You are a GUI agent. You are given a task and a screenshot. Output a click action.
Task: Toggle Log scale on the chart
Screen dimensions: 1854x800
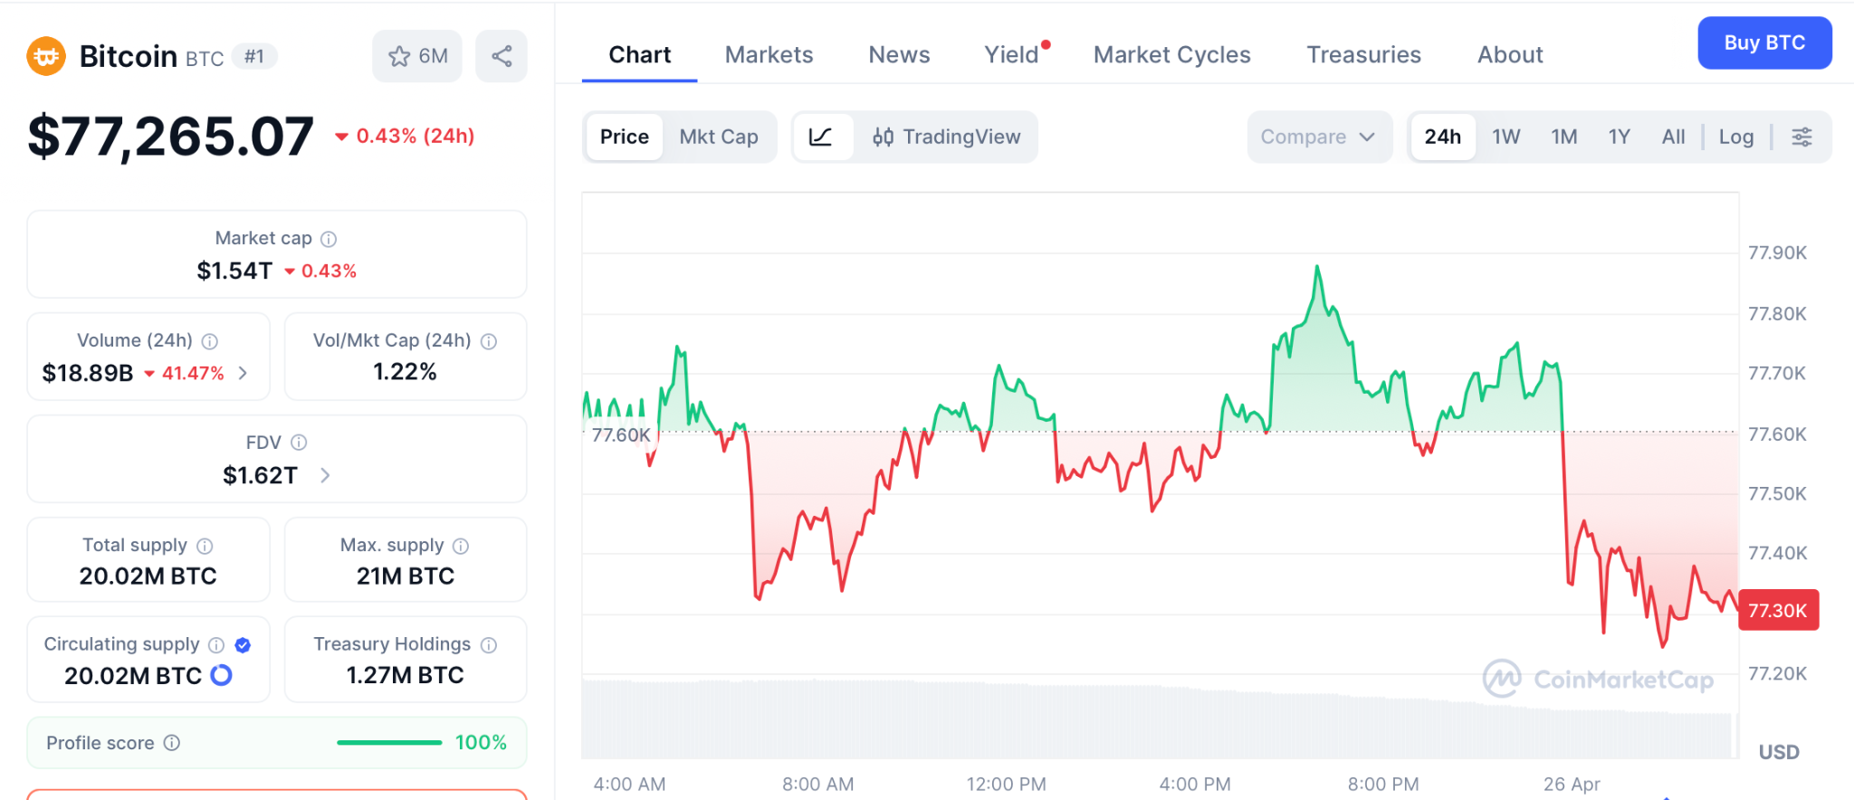(x=1735, y=137)
